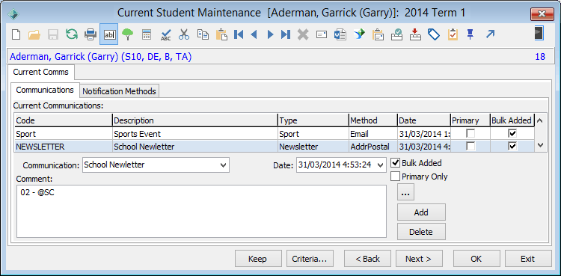Screen dimensions: 561x276
Task: Enable the Primary Only checkbox
Action: [396, 177]
